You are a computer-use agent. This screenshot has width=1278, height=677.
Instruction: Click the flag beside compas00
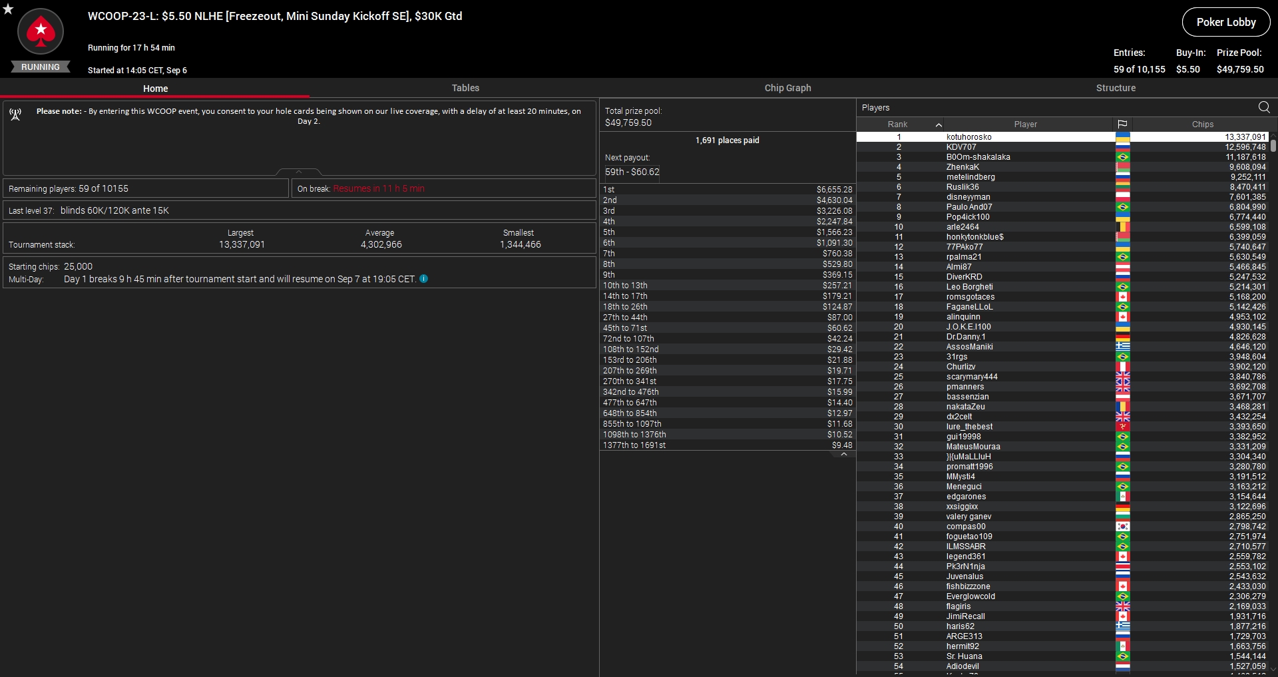click(x=1123, y=527)
